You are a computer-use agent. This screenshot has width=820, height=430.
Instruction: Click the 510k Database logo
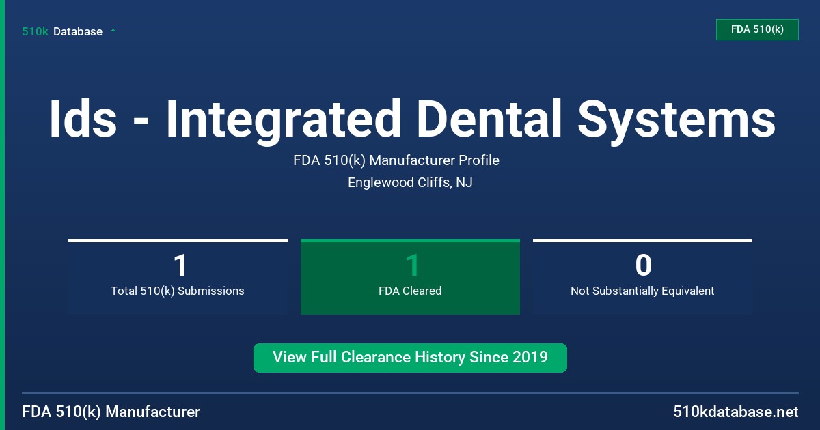click(x=62, y=31)
